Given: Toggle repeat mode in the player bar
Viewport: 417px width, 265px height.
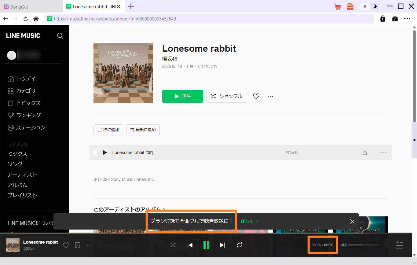Looking at the screenshot, I should [240, 245].
